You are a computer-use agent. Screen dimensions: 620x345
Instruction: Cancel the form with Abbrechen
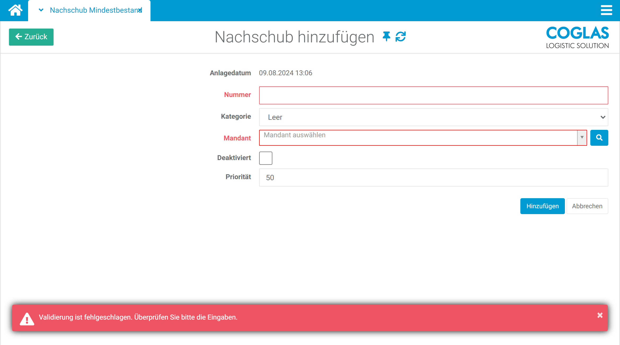[587, 206]
